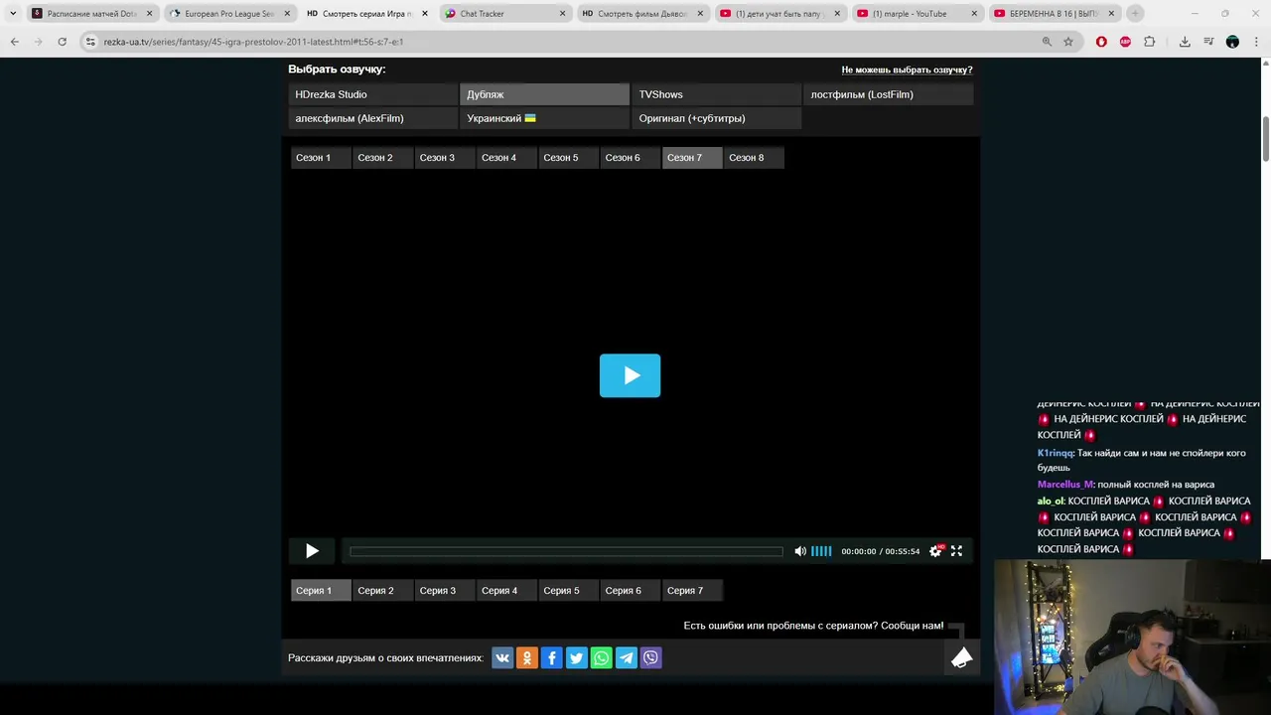Switch to 'Смотреть фильм Дьявол' tab
The height and width of the screenshot is (715, 1271).
pyautogui.click(x=641, y=14)
